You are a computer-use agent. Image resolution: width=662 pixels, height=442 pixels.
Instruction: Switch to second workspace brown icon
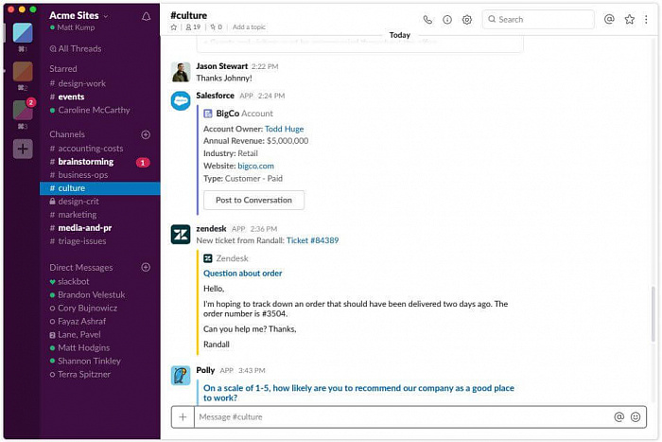click(x=23, y=71)
